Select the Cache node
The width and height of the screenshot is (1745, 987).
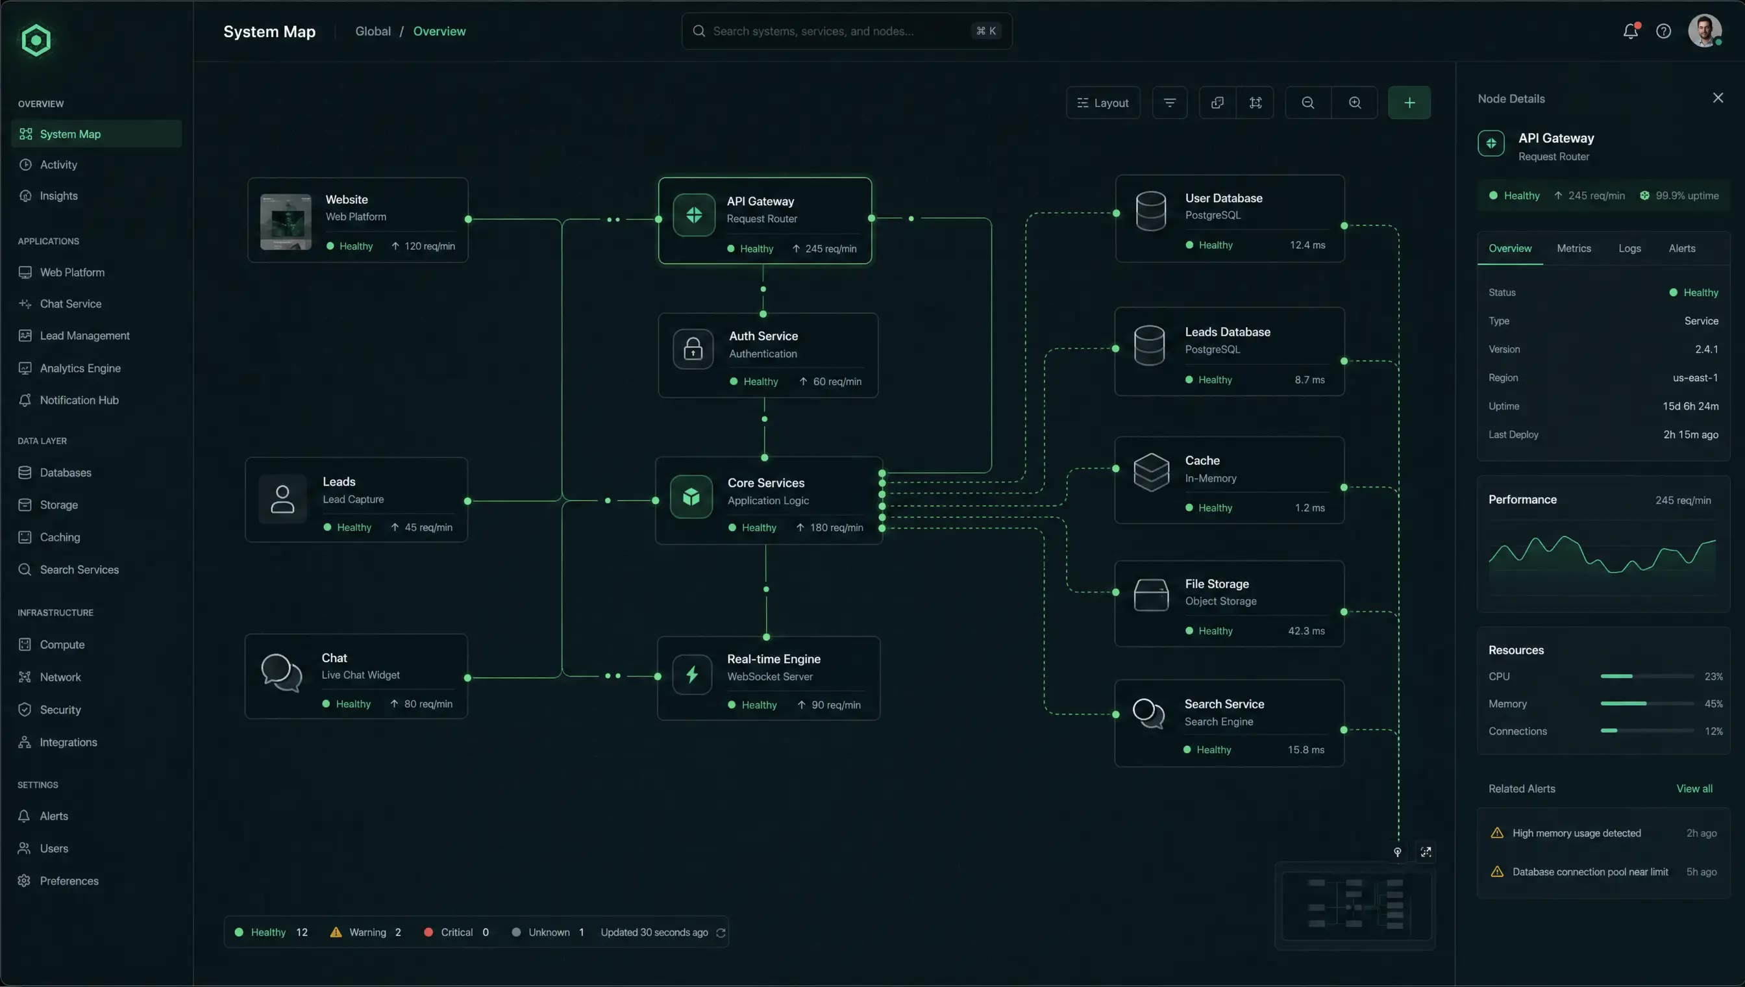(1230, 481)
